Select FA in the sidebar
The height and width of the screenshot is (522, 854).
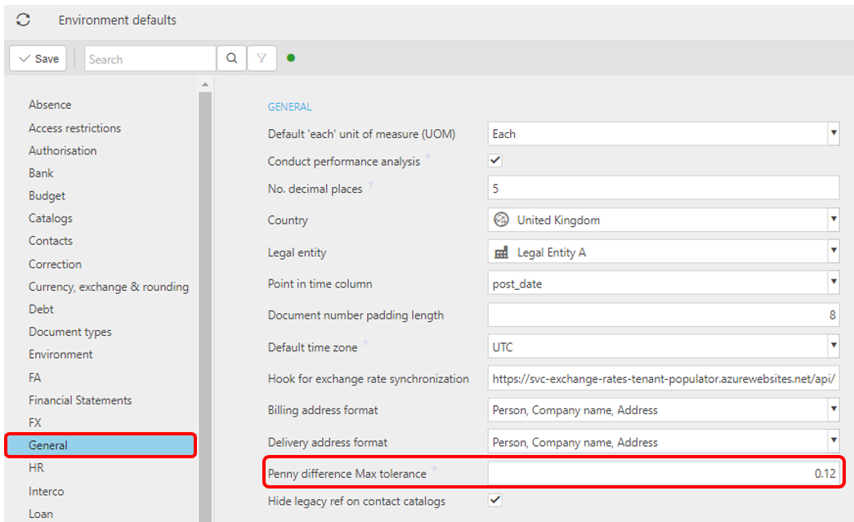pos(34,377)
